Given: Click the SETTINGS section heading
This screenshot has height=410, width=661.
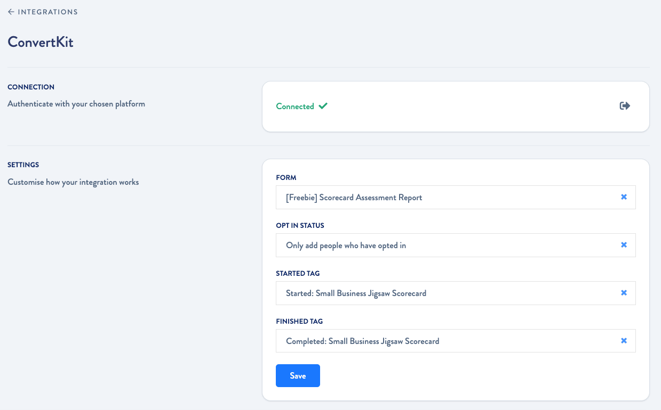Looking at the screenshot, I should [x=23, y=165].
